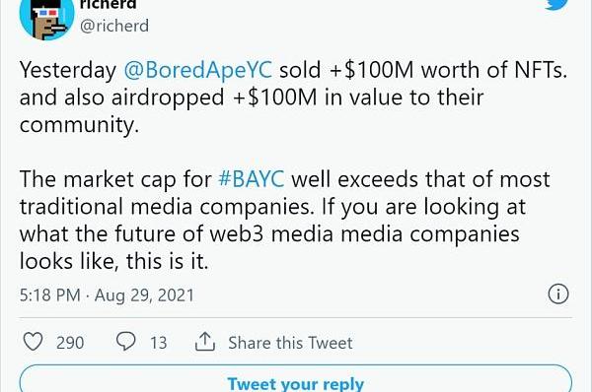
Task: Open the richerd display name
Action: (108, 5)
